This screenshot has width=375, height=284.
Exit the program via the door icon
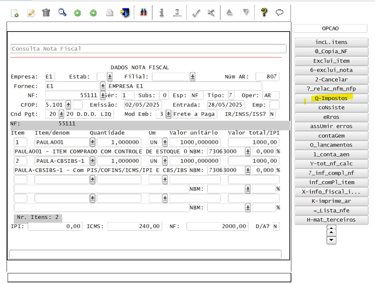(x=125, y=12)
